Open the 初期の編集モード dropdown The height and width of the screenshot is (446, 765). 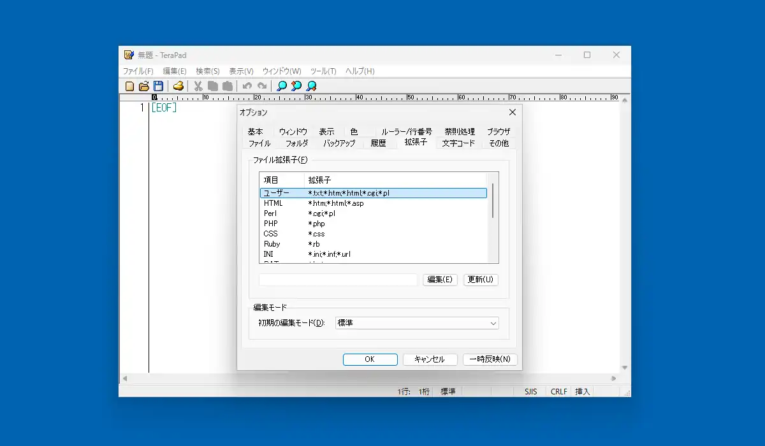coord(417,323)
